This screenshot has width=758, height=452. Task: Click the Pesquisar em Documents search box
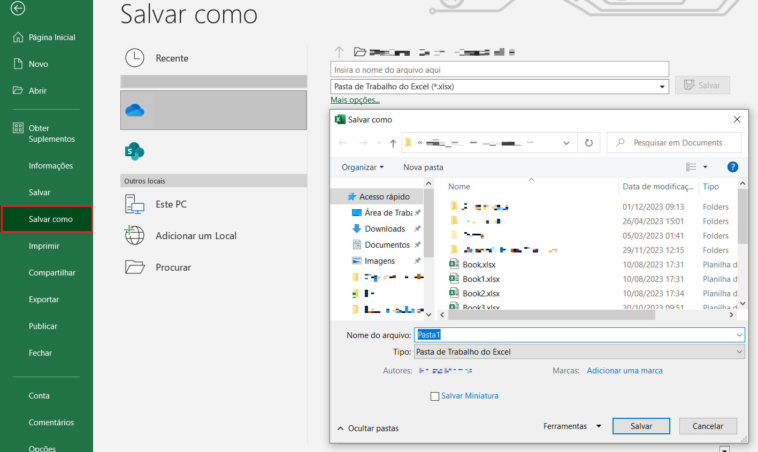pyautogui.click(x=674, y=143)
